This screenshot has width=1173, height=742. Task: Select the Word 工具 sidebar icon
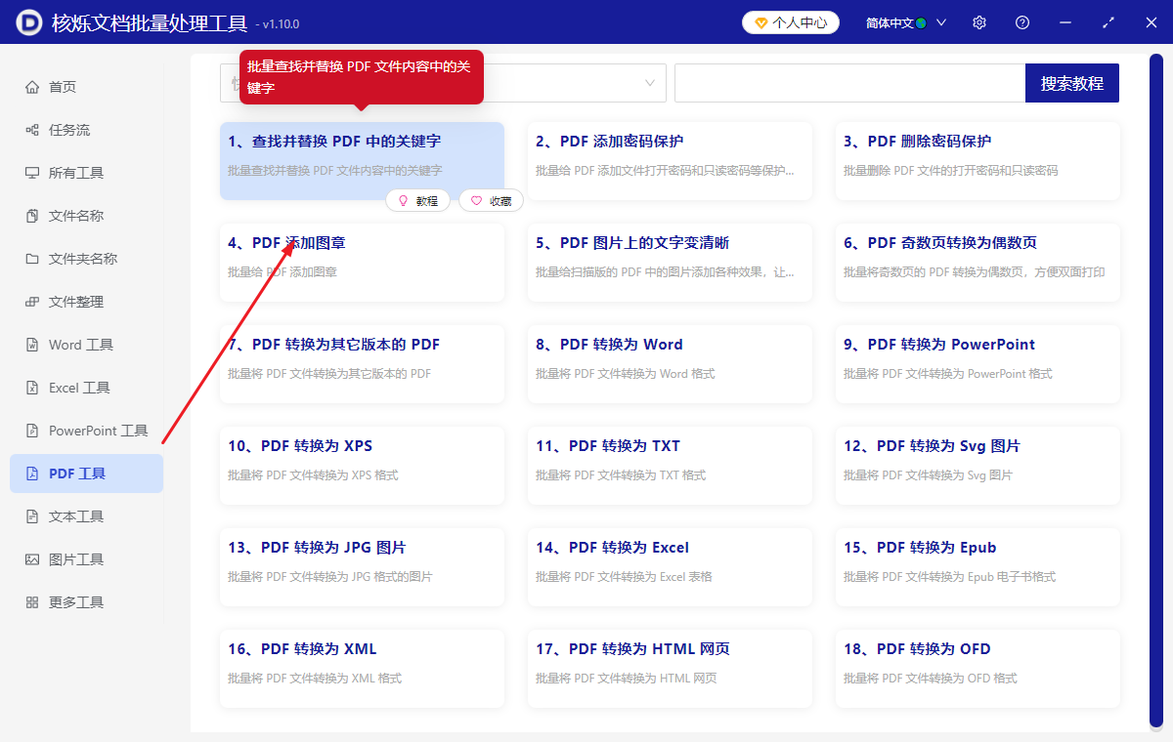34,344
